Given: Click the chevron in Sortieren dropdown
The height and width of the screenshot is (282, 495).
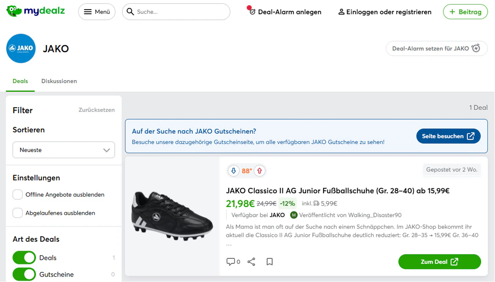Looking at the screenshot, I should (x=107, y=150).
